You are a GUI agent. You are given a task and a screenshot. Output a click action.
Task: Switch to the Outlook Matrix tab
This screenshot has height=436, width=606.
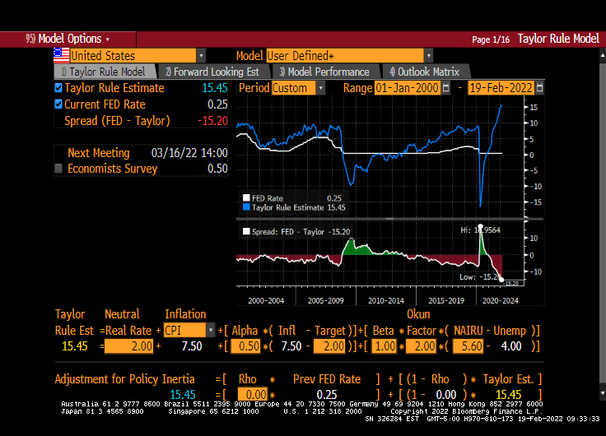424,72
